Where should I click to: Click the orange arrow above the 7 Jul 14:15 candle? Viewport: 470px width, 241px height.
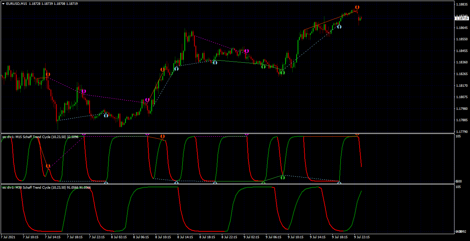pyautogui.click(x=48, y=74)
